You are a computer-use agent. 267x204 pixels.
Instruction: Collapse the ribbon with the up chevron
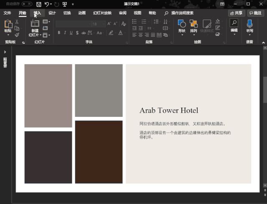click(263, 43)
